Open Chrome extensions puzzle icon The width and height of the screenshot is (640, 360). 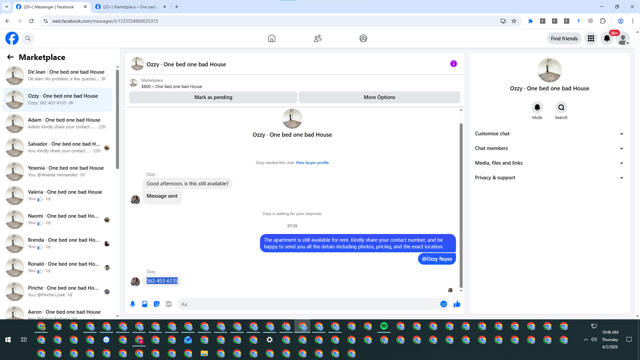pyautogui.click(x=603, y=21)
